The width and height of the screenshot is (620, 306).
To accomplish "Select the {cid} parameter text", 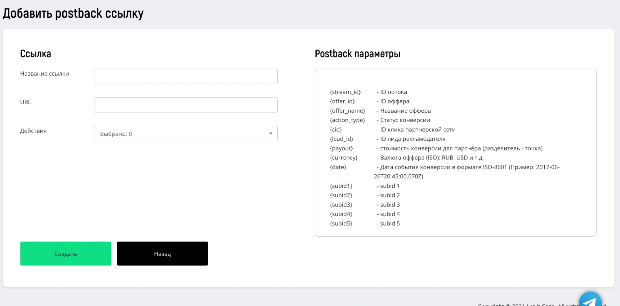I will [x=336, y=129].
